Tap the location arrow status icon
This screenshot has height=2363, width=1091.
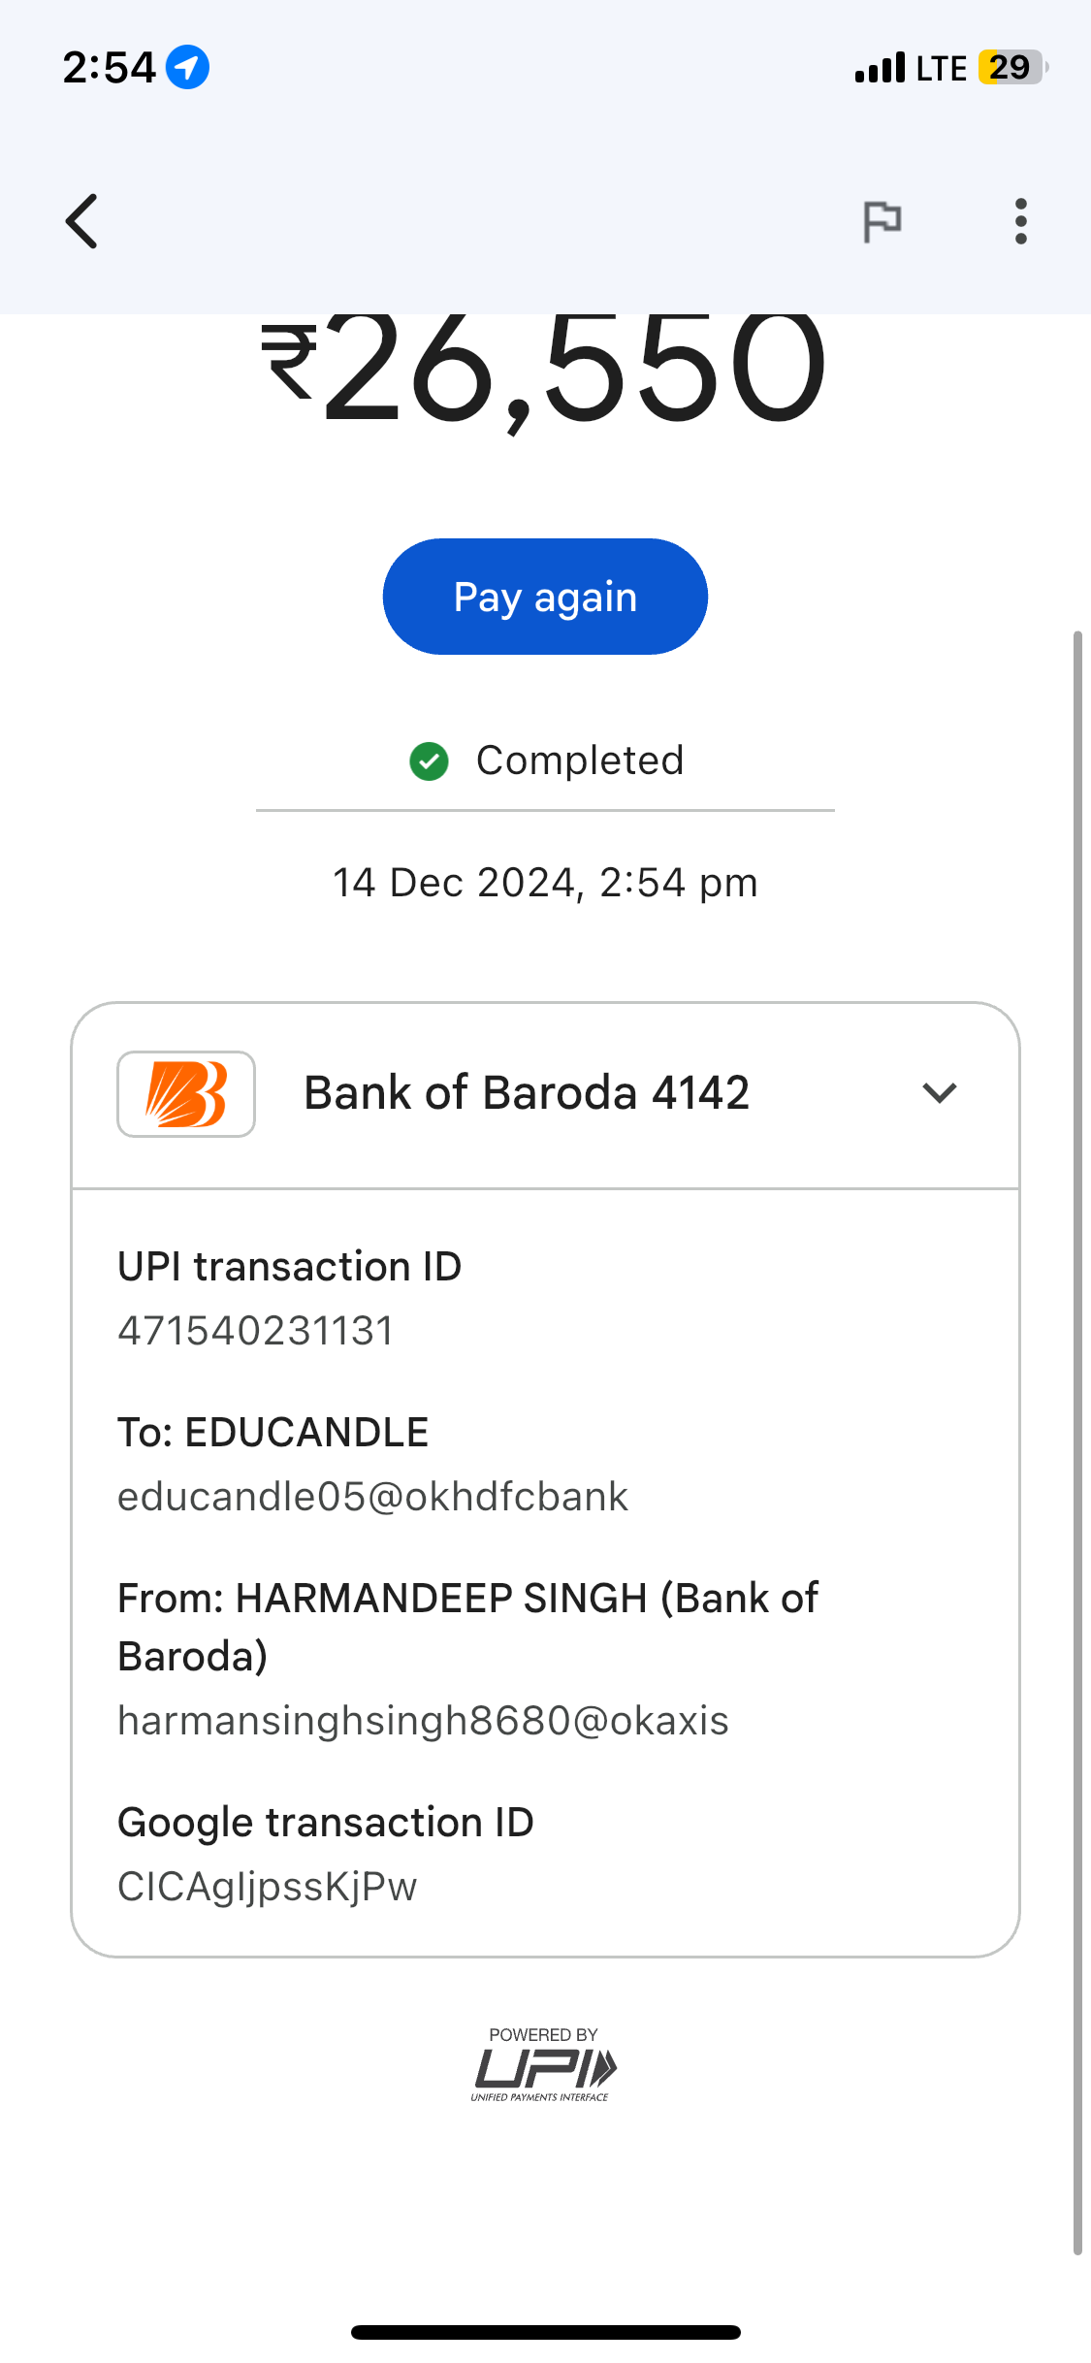[187, 68]
